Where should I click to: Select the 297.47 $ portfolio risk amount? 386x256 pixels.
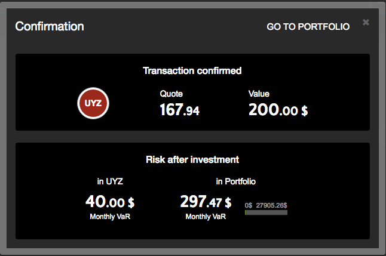pos(206,202)
